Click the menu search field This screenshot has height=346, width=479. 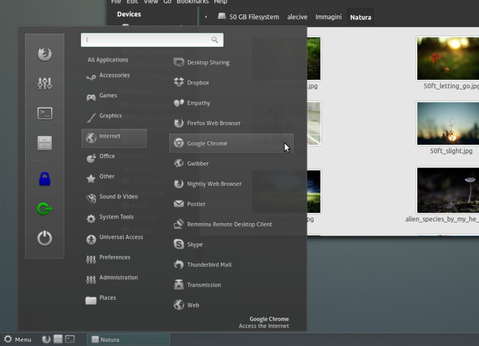point(152,40)
